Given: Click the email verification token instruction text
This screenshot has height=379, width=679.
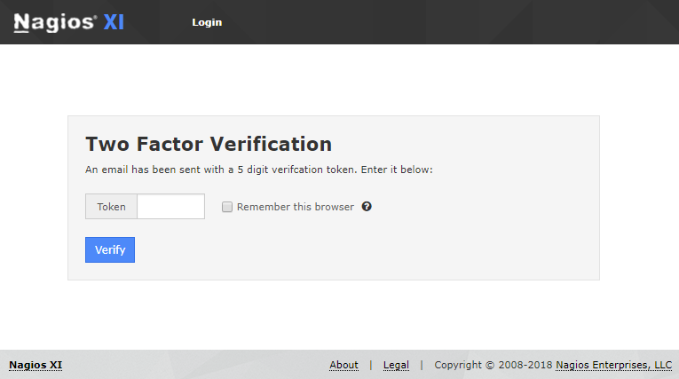Looking at the screenshot, I should (x=259, y=170).
